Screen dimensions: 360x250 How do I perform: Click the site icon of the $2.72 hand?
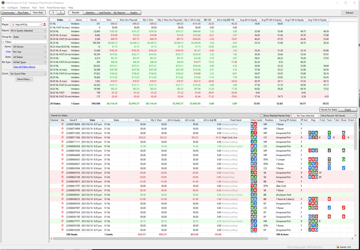(62, 221)
